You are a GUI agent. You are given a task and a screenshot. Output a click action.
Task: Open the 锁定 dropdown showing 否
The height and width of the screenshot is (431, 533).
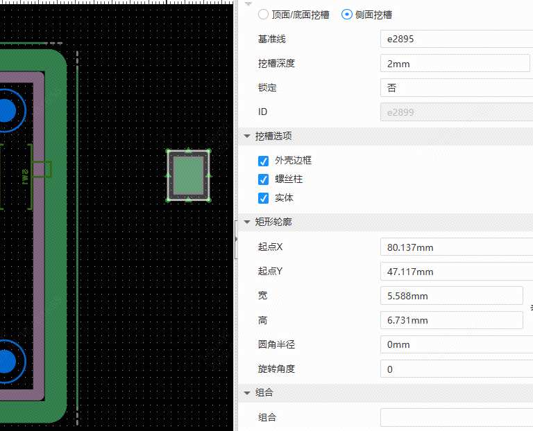456,88
